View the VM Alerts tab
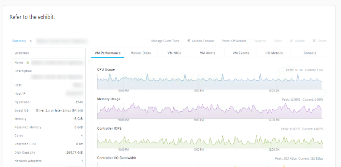The width and height of the screenshot is (341, 167). tap(207, 53)
